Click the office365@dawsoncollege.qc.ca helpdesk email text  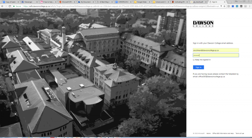pyautogui.click(x=211, y=77)
